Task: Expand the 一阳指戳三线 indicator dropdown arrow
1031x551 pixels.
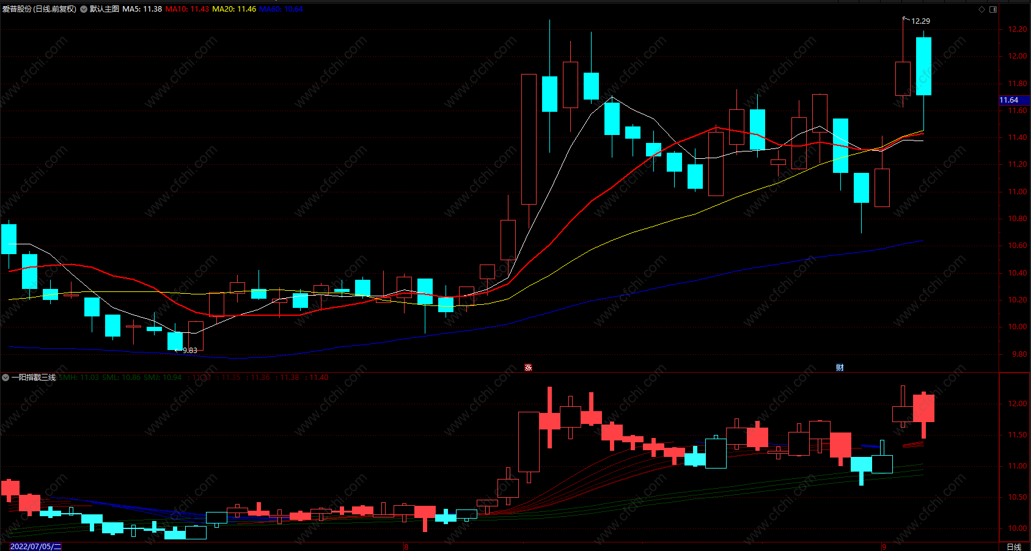Action: [6, 378]
